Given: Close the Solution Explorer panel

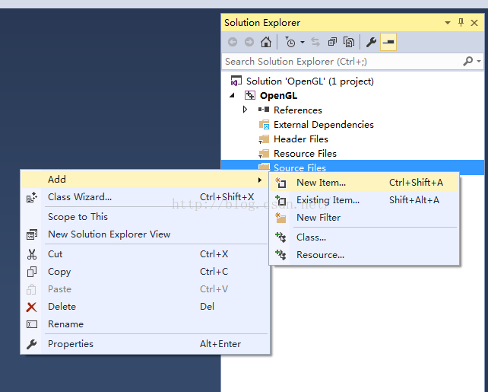Looking at the screenshot, I should pos(474,23).
